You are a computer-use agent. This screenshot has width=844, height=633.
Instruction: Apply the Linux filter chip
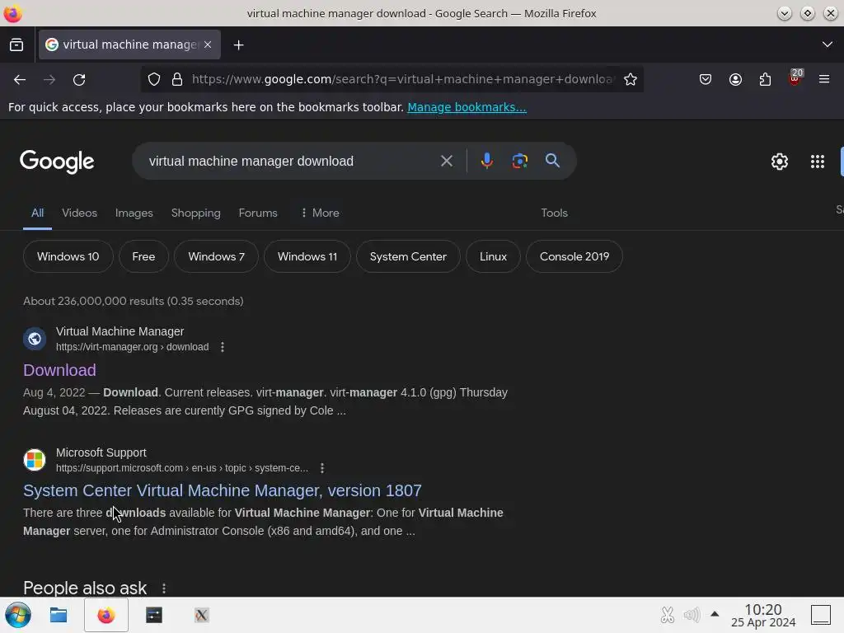(493, 257)
